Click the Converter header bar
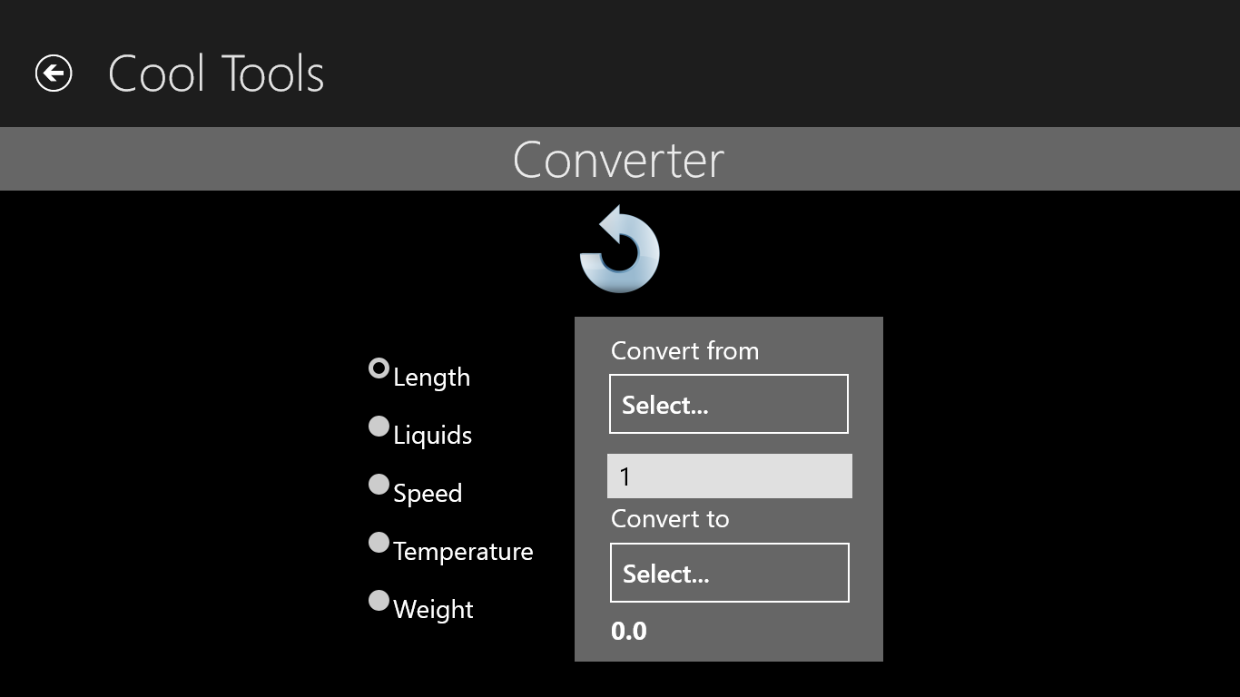 [x=619, y=160]
